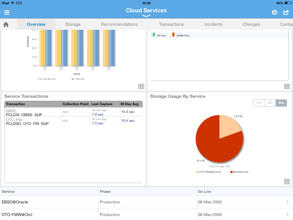
Task: Expand Cloud Services title dropdown chevron
Action: pyautogui.click(x=146, y=16)
